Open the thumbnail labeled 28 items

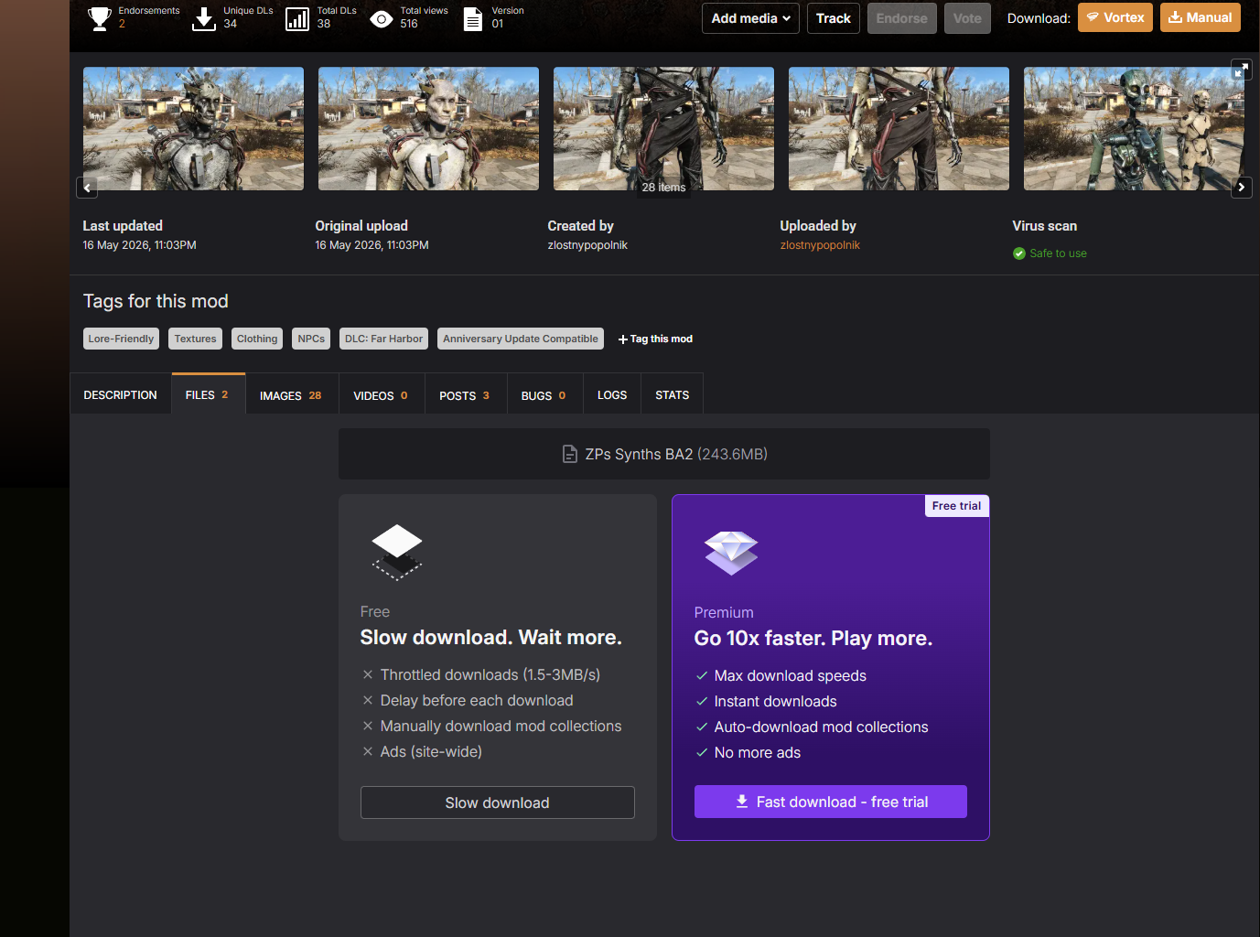(x=663, y=129)
